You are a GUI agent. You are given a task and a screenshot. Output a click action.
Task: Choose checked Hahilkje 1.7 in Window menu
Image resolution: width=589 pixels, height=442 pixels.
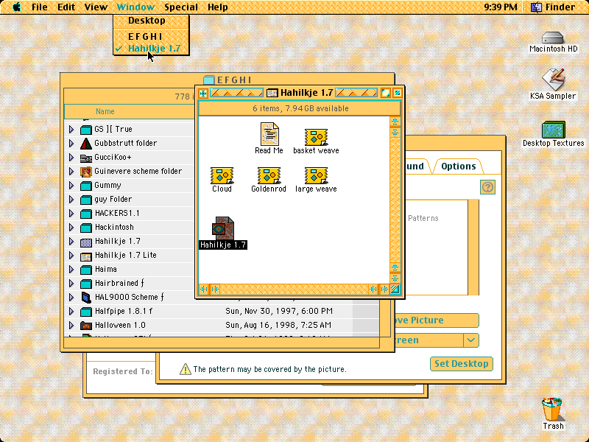(x=151, y=49)
